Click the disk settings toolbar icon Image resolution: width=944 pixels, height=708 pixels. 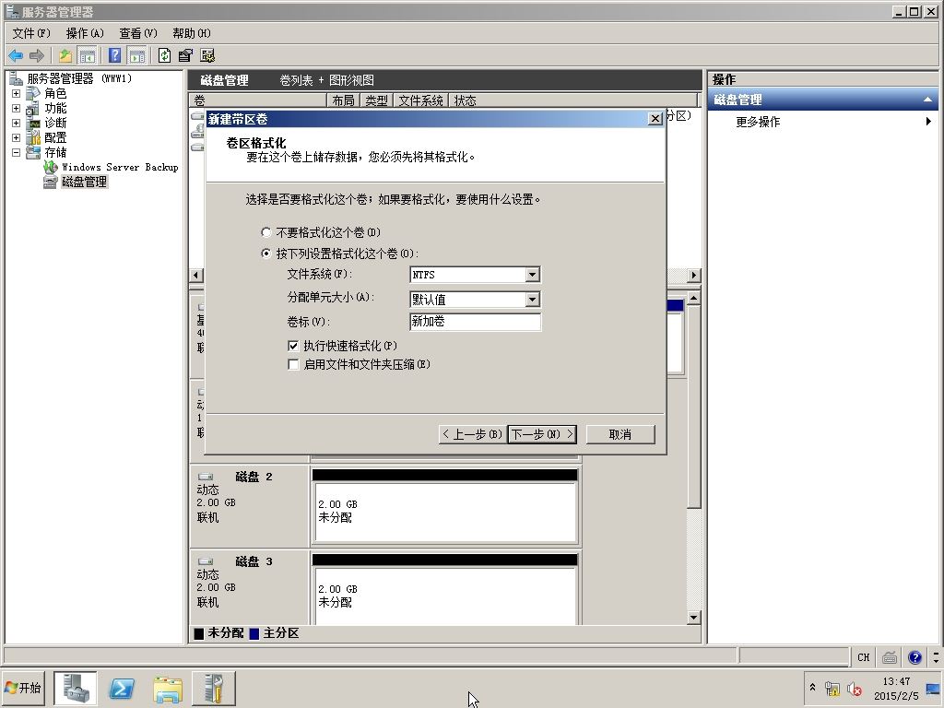pyautogui.click(x=207, y=56)
